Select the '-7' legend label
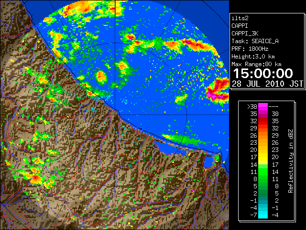 (253, 215)
